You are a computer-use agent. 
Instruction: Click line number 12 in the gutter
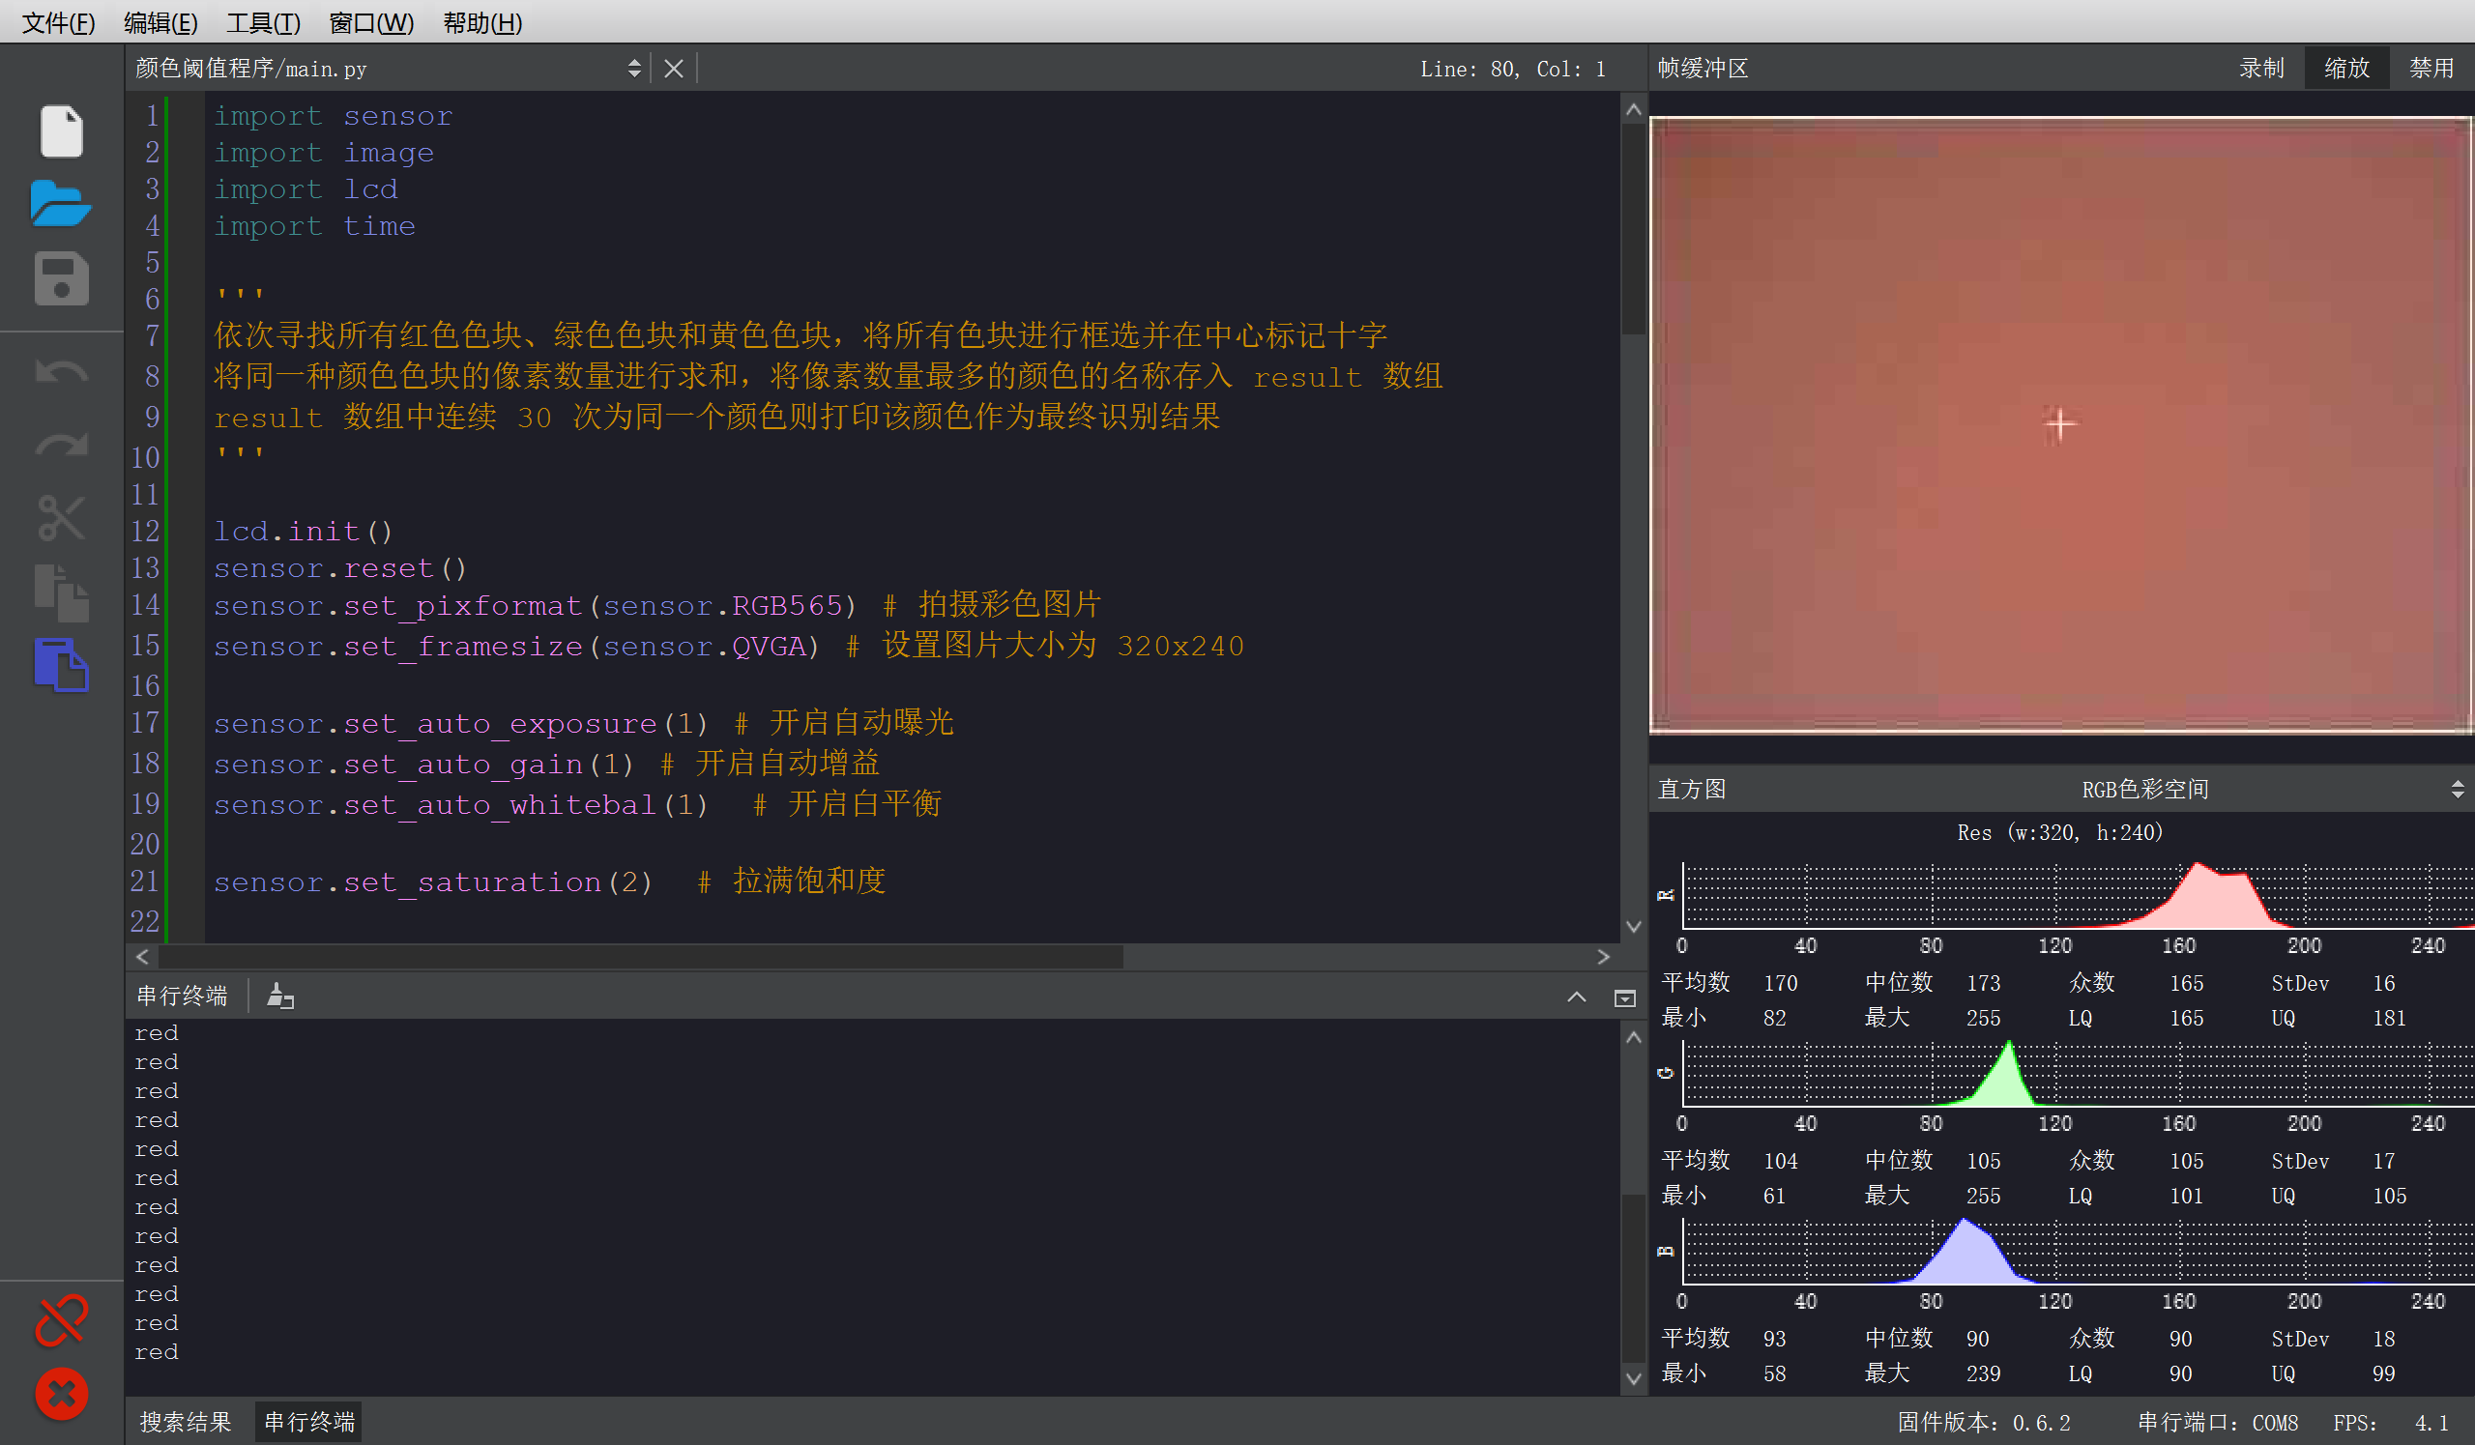[x=145, y=531]
